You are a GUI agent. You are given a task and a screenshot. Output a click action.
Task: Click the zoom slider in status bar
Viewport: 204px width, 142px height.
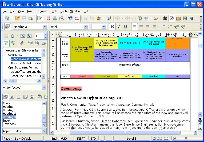point(186,138)
